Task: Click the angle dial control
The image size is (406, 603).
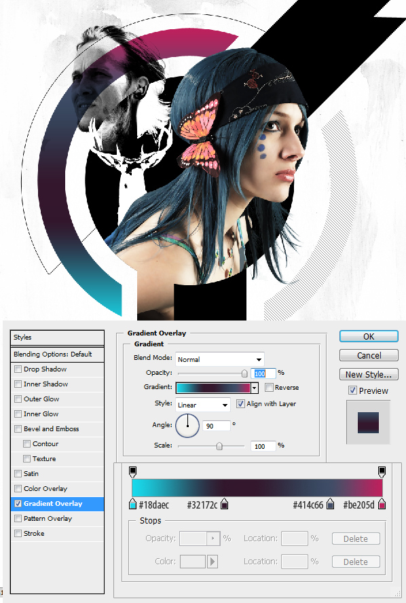Action: [x=187, y=426]
